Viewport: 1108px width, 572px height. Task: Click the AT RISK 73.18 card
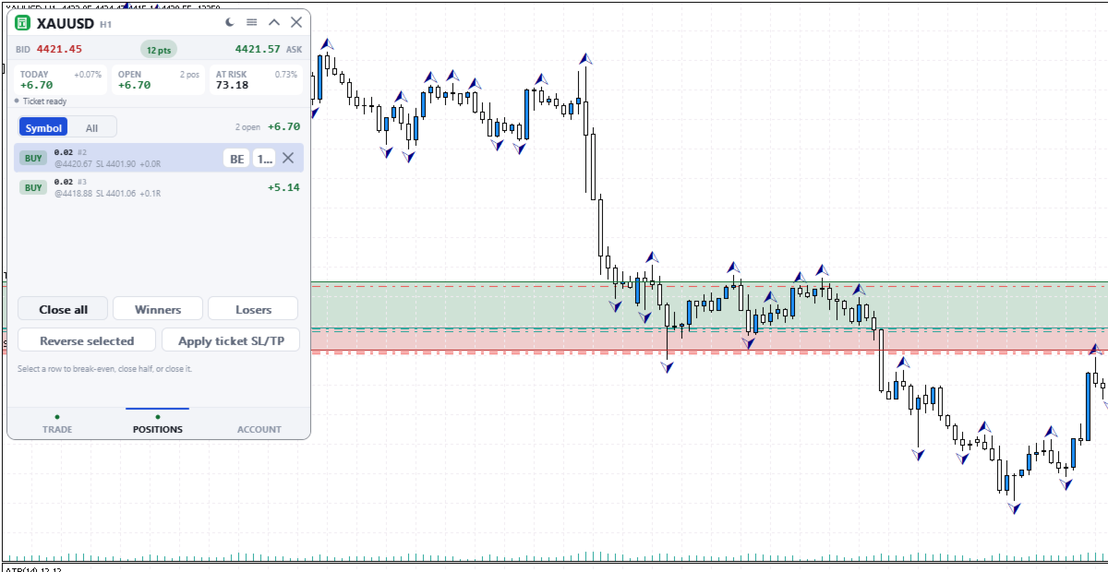tap(256, 79)
